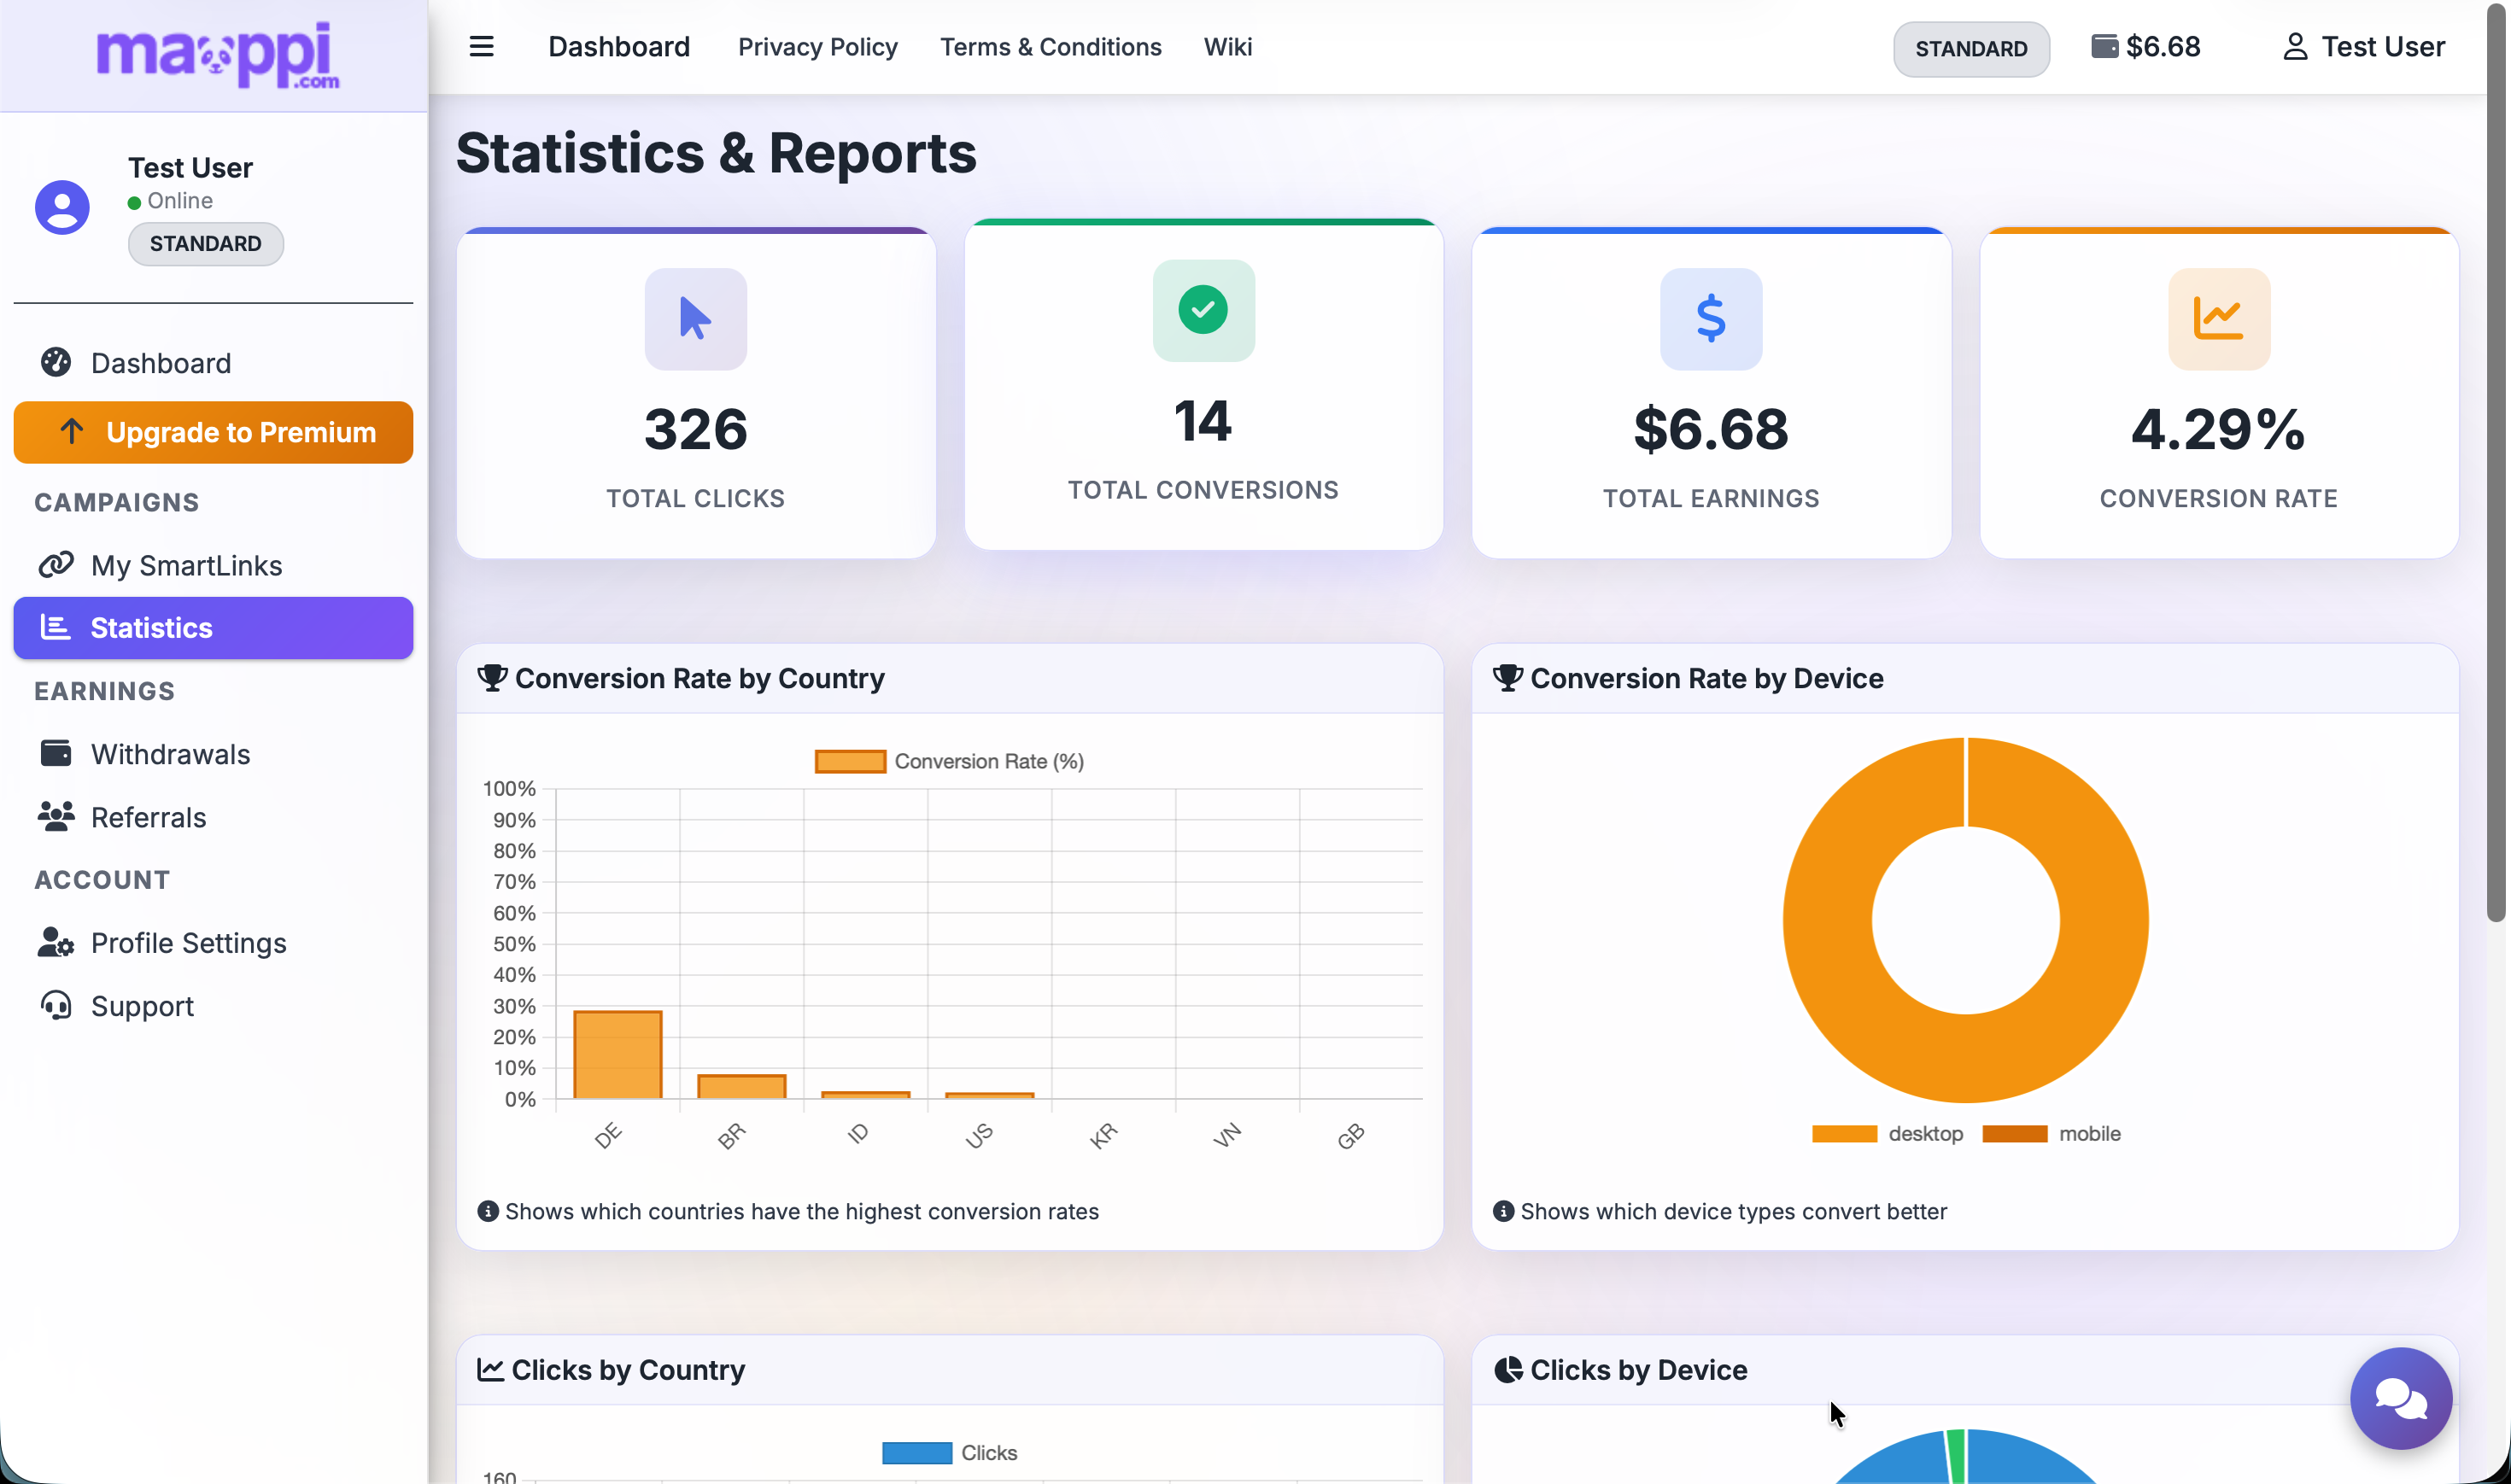
Task: Open My SmartLinks in sidebar
Action: [186, 565]
